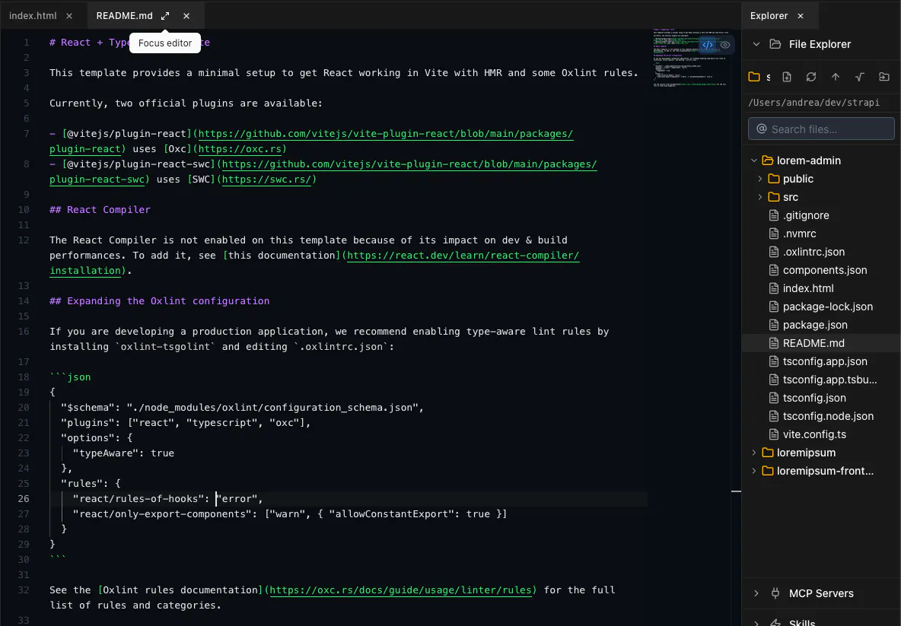Click the path /Users/andrea/dev/strapi
The width and height of the screenshot is (901, 626).
click(x=813, y=103)
